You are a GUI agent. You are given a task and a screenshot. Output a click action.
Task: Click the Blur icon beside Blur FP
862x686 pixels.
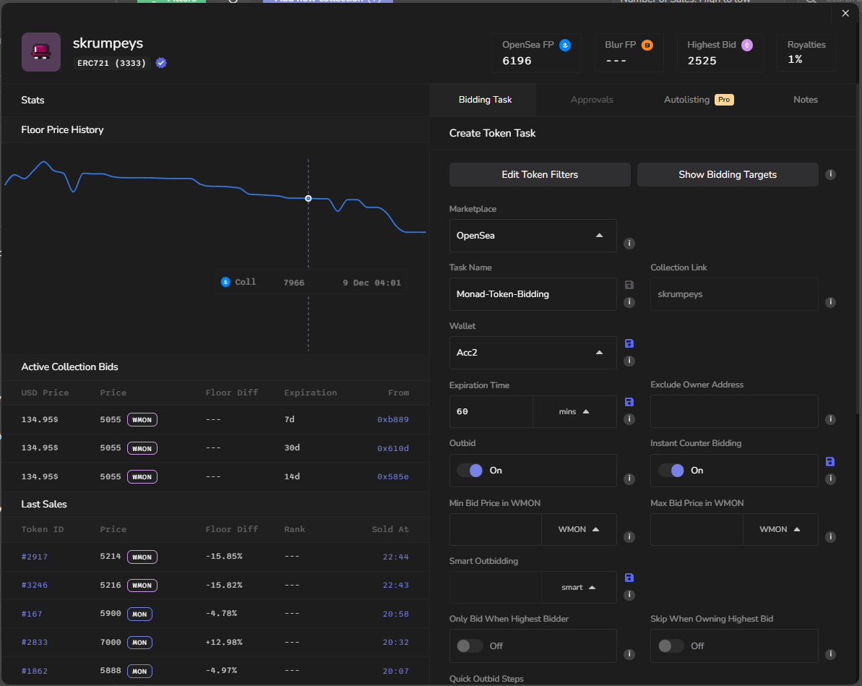click(647, 45)
